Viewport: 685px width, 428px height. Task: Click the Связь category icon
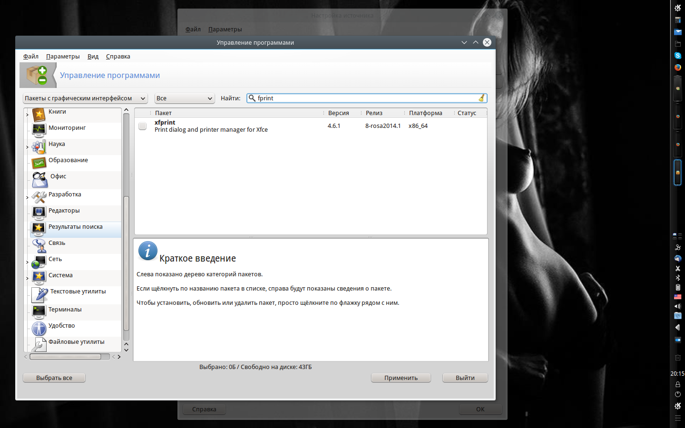[x=39, y=245]
